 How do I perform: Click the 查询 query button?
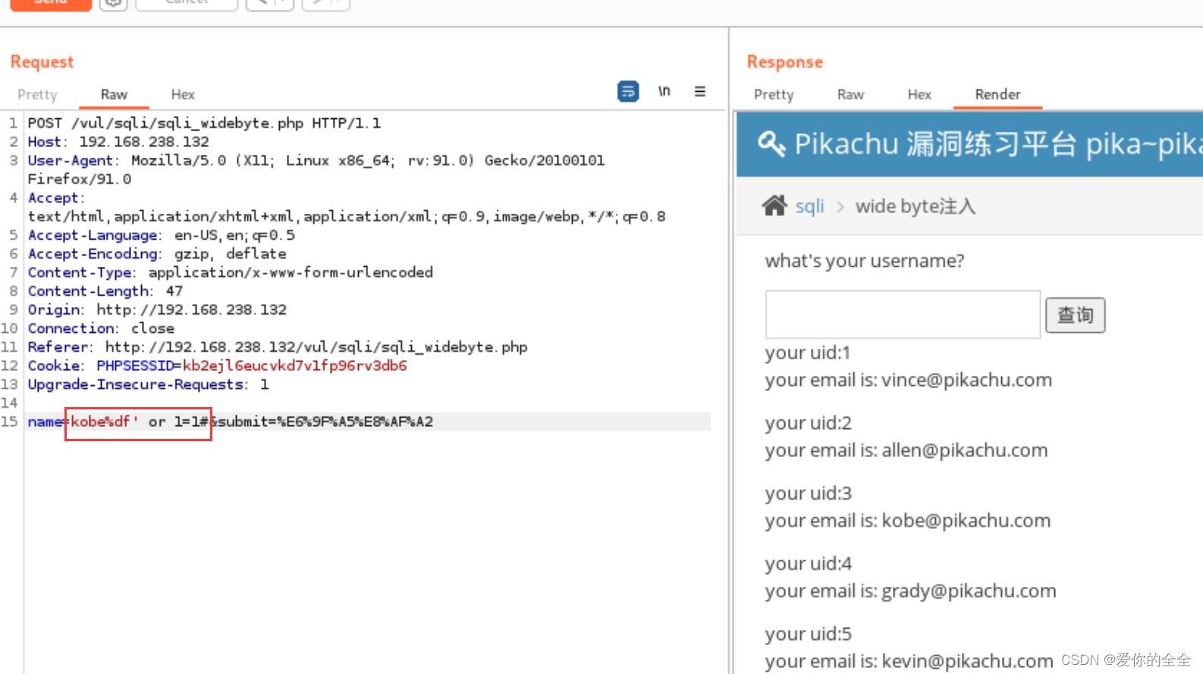(x=1075, y=315)
